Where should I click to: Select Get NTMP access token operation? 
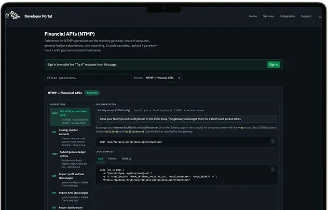click(70, 117)
